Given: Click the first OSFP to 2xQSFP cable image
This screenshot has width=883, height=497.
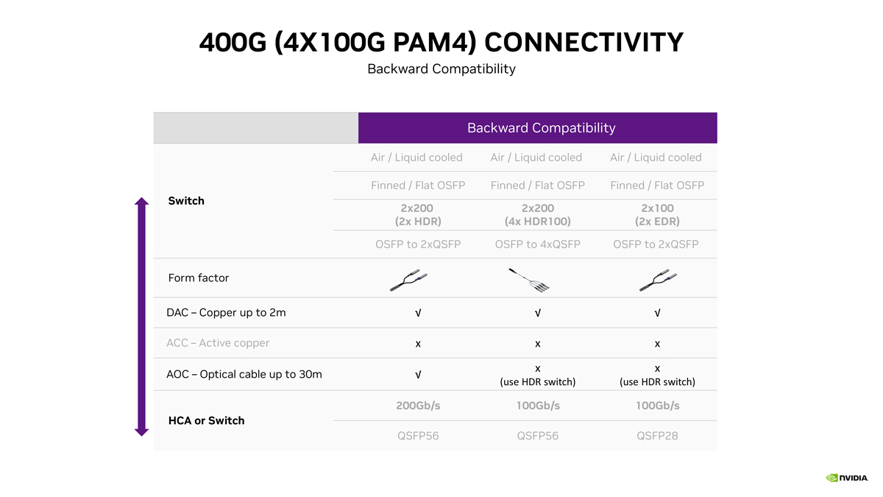Looking at the screenshot, I should click(x=408, y=280).
